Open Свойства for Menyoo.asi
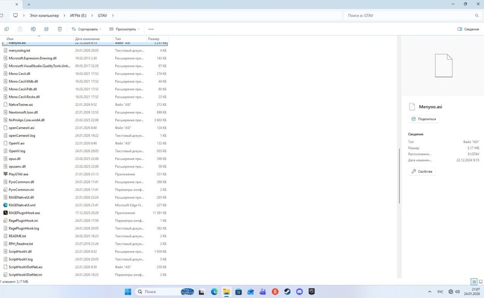The image size is (484, 298). pos(422,171)
